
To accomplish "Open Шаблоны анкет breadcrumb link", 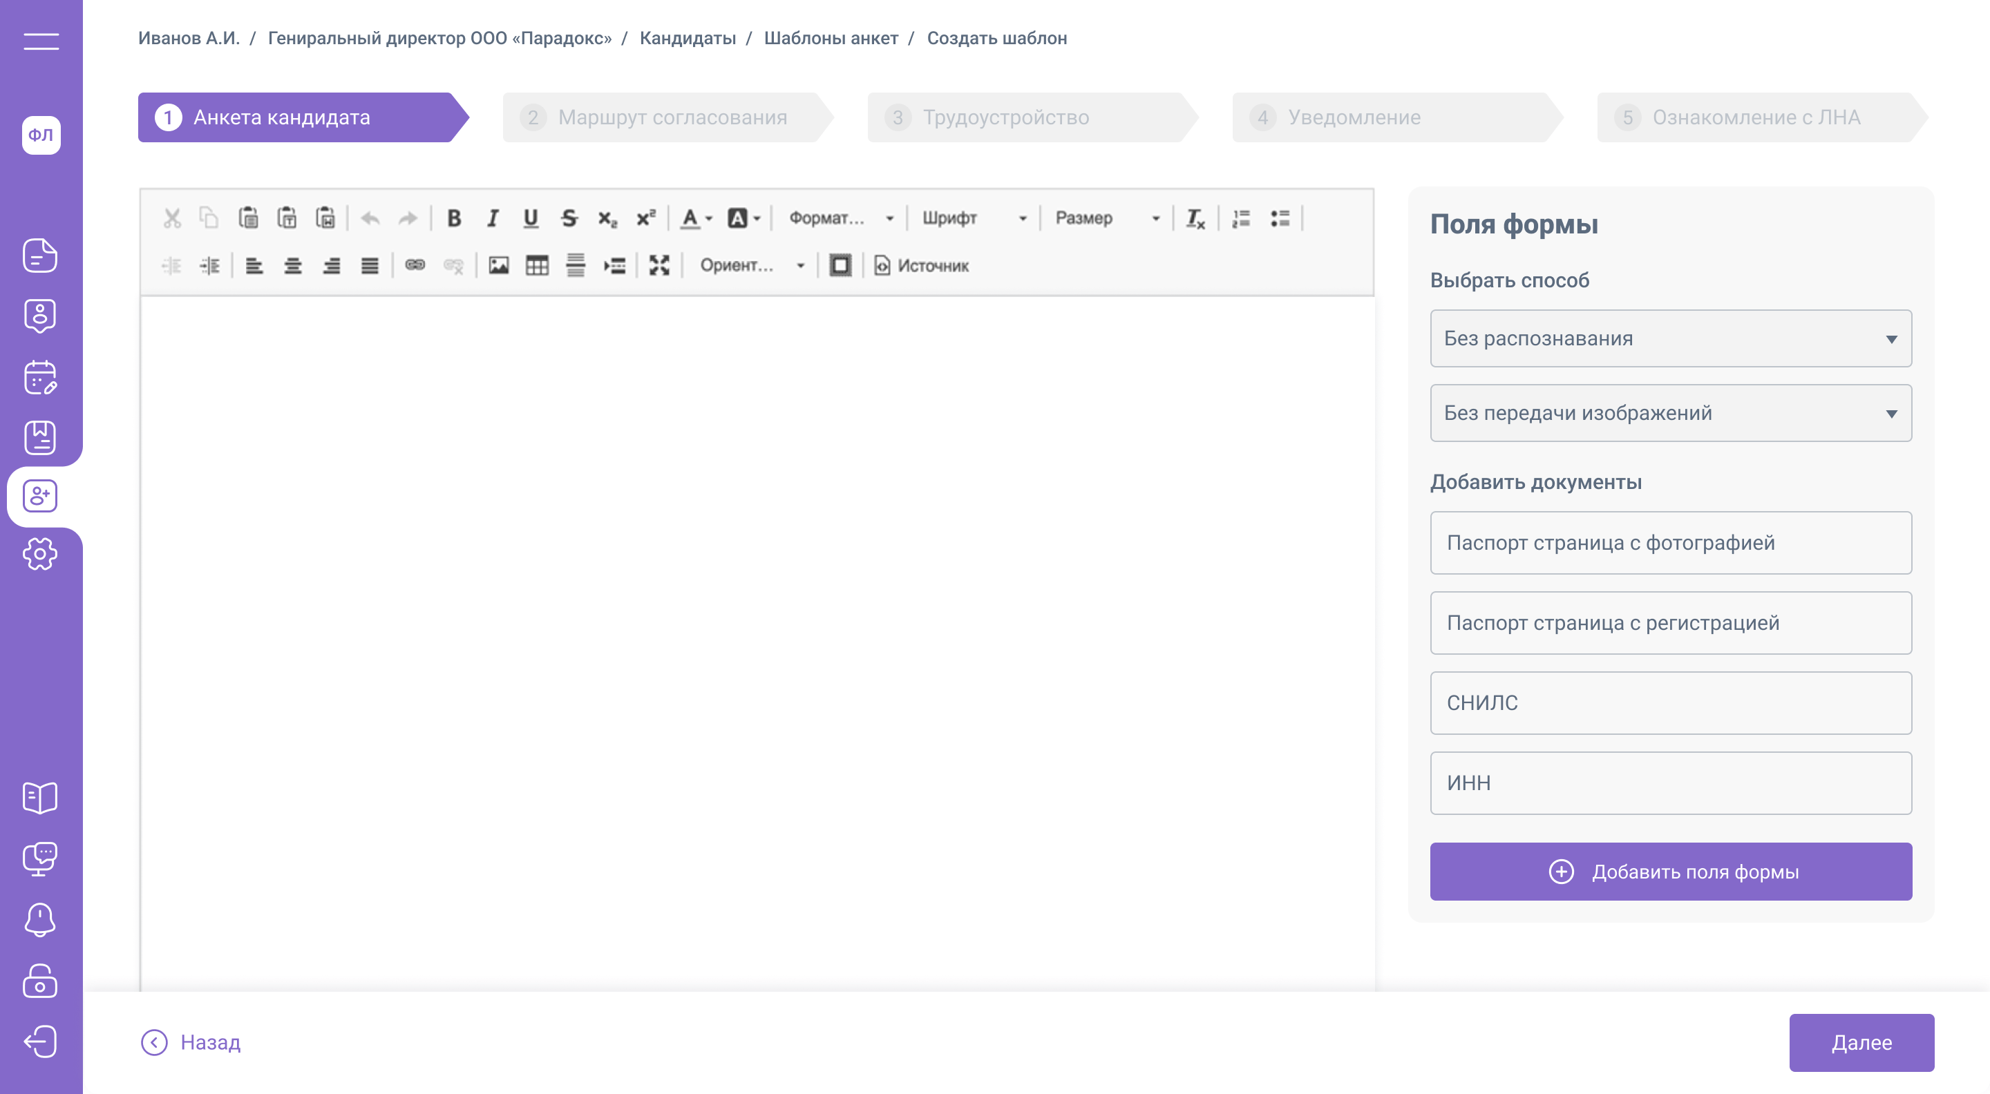I will [831, 38].
